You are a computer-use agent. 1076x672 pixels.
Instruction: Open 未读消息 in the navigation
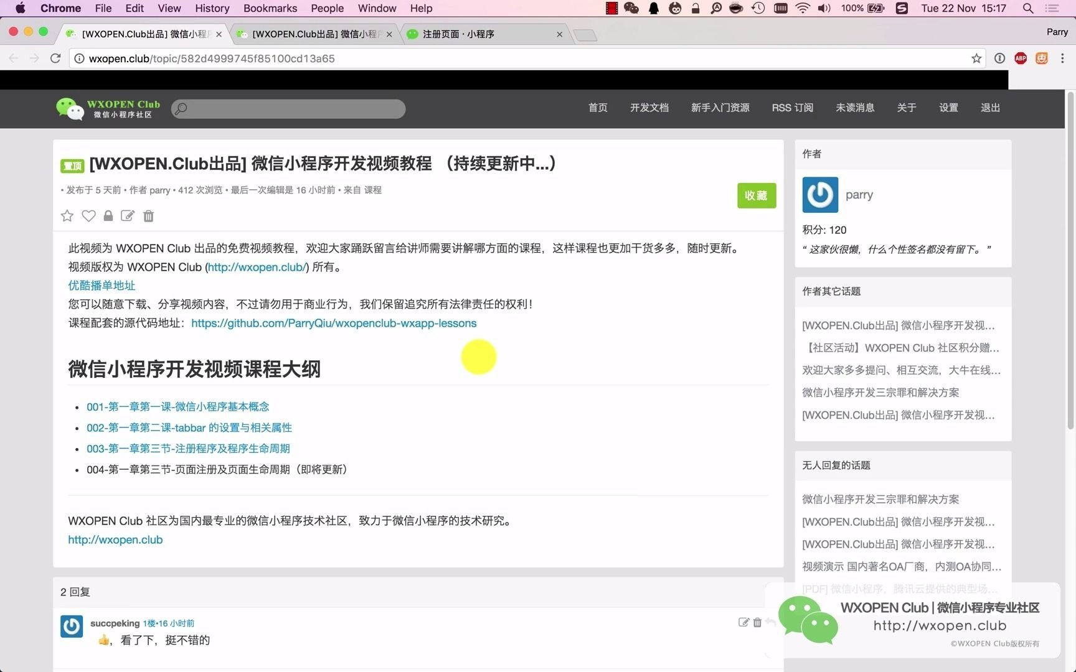(855, 108)
